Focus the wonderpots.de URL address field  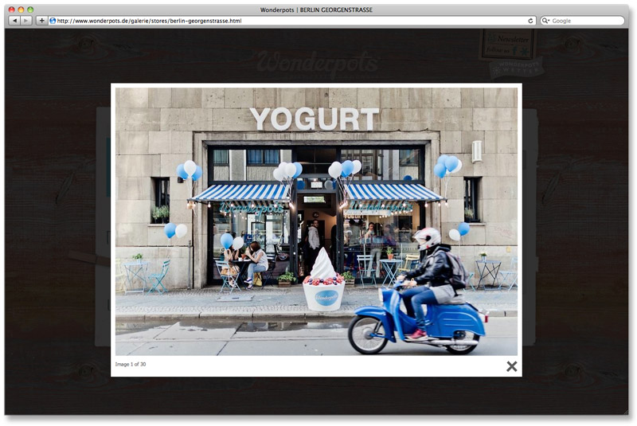[x=287, y=21]
